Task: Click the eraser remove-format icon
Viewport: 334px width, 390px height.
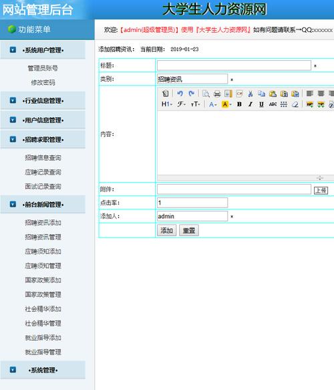Action: [295, 104]
